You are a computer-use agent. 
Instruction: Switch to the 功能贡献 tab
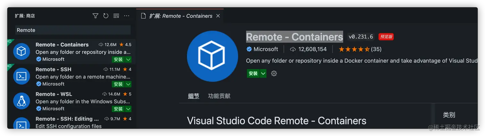(x=219, y=96)
